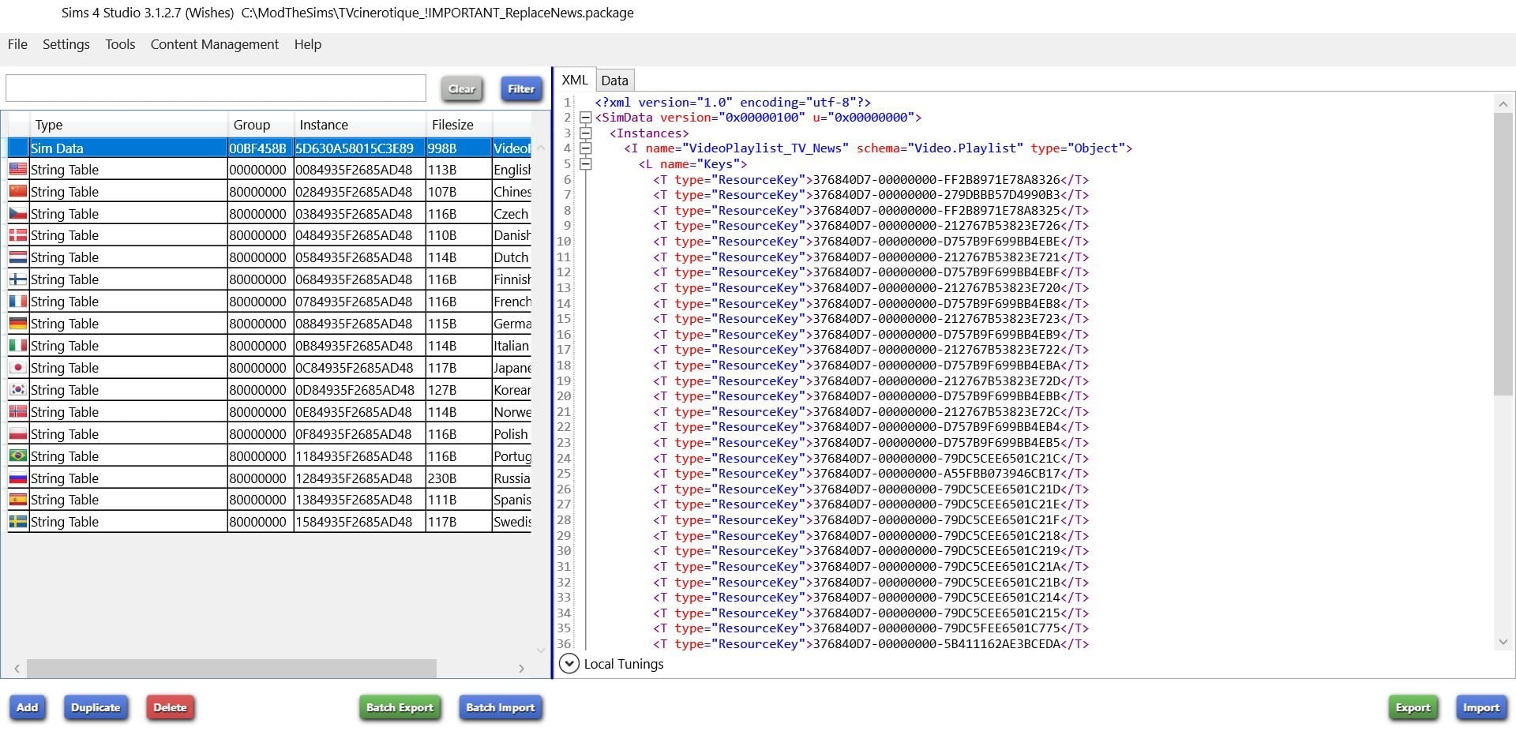Click the Polish flag icon in String Table row
The width and height of the screenshot is (1516, 731).
coord(17,433)
